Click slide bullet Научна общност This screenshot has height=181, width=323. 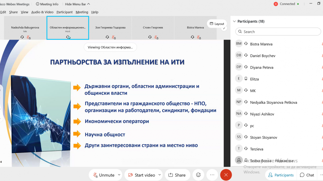click(105, 134)
